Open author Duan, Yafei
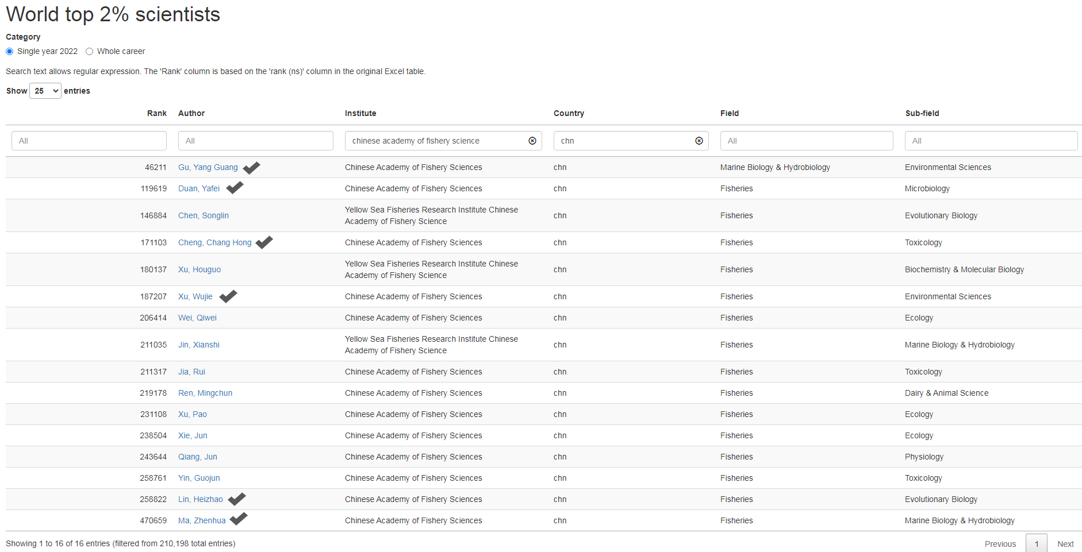 (199, 188)
